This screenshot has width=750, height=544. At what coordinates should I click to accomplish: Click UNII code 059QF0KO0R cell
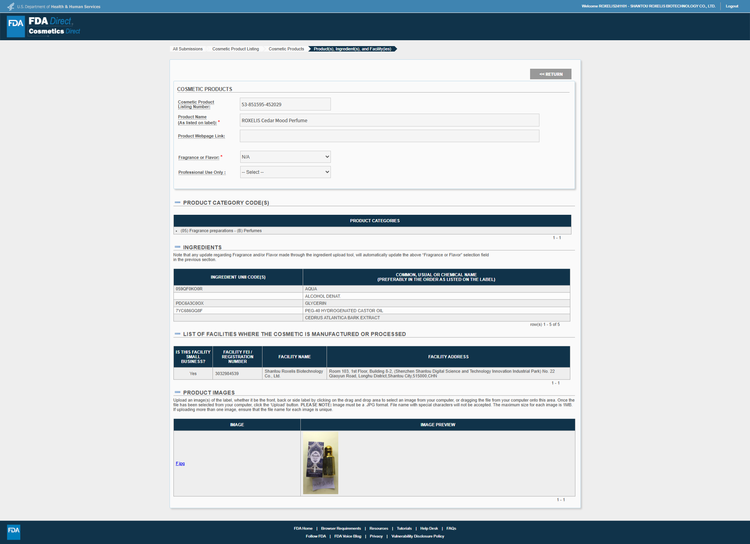pos(238,289)
